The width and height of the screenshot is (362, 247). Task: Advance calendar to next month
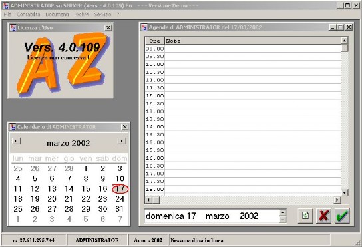tap(122, 141)
